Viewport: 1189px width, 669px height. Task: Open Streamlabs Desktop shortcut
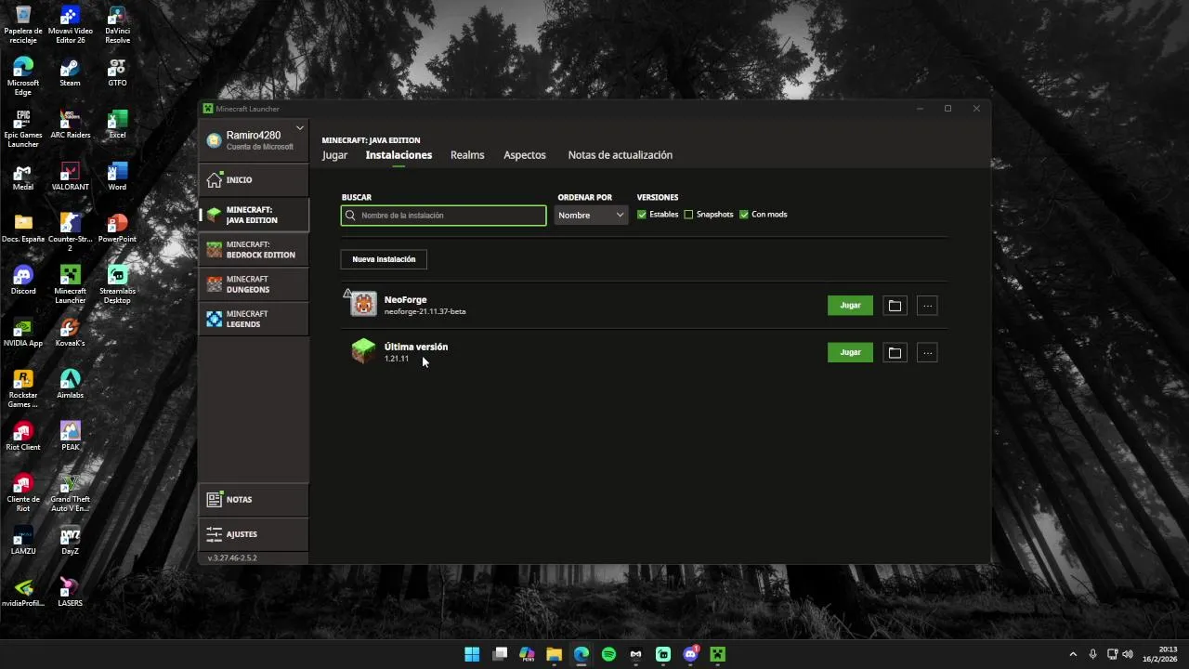pyautogui.click(x=117, y=285)
